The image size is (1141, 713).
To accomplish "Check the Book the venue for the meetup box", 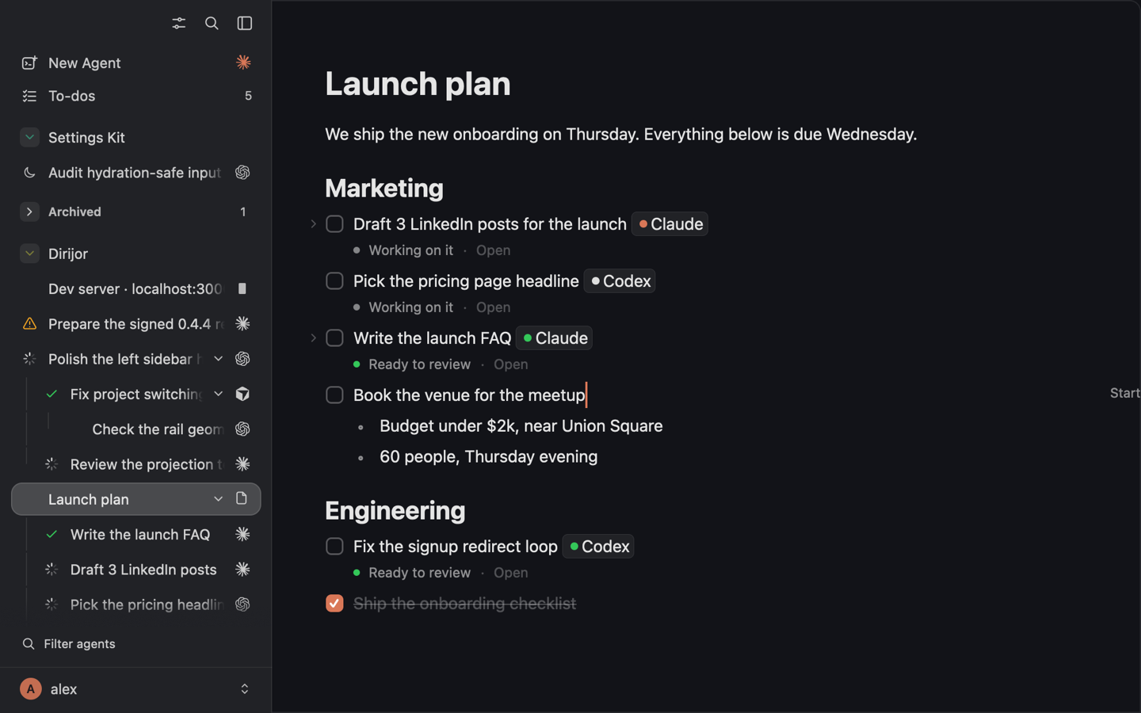I will tap(334, 395).
